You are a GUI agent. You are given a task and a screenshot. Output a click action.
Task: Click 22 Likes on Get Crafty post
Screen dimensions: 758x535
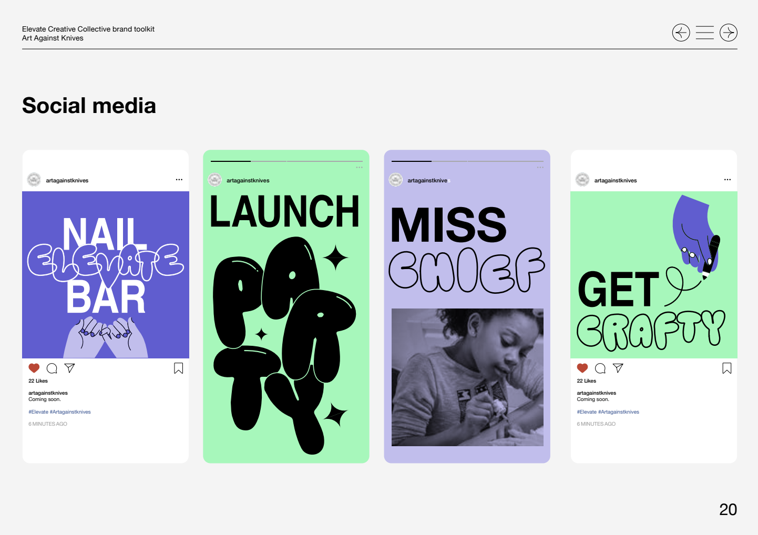point(587,381)
